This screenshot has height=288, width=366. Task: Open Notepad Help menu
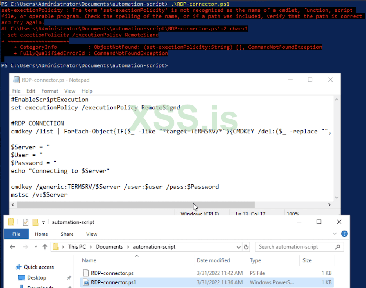(x=87, y=91)
